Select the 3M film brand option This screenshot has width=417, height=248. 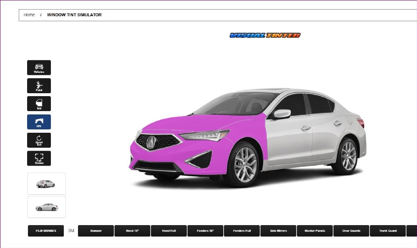click(71, 231)
